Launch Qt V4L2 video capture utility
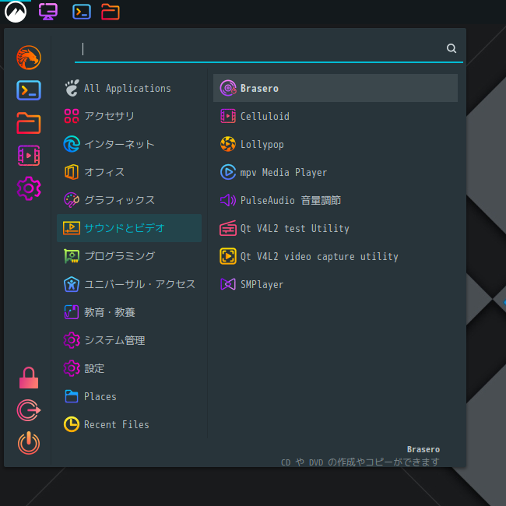 (336, 256)
